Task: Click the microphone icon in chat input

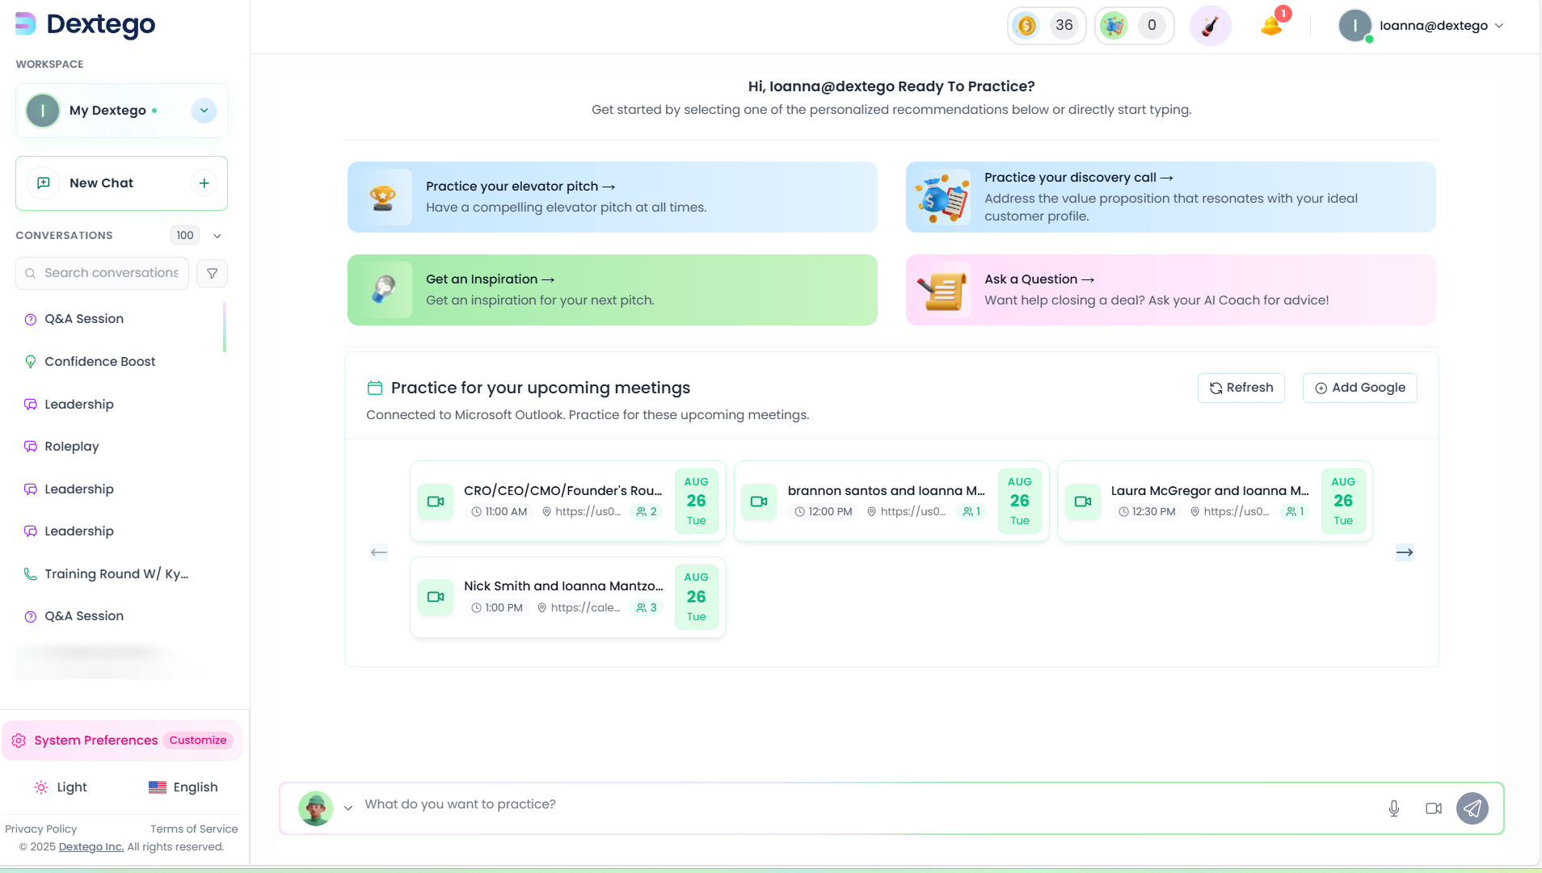Action: (x=1393, y=808)
